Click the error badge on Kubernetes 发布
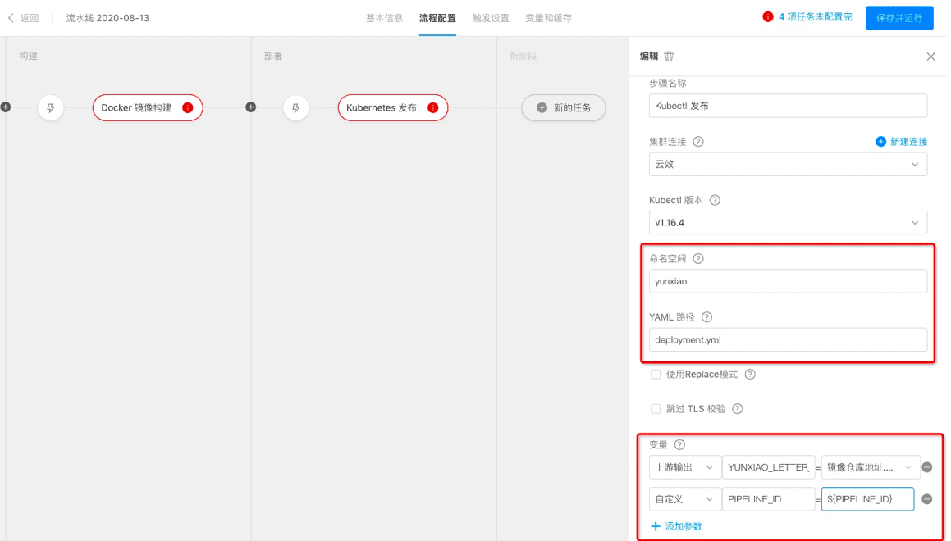The width and height of the screenshot is (951, 541). pyautogui.click(x=433, y=108)
